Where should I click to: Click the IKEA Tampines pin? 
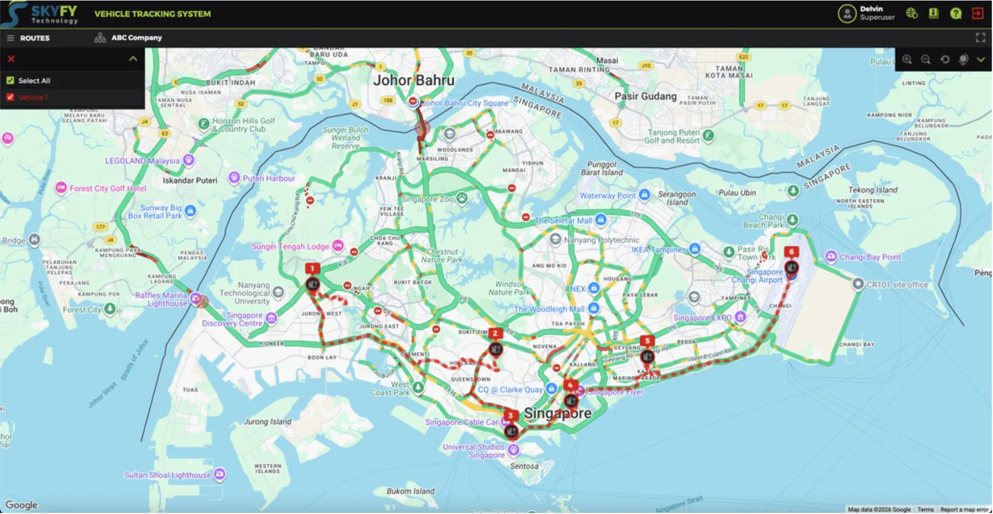(x=694, y=249)
